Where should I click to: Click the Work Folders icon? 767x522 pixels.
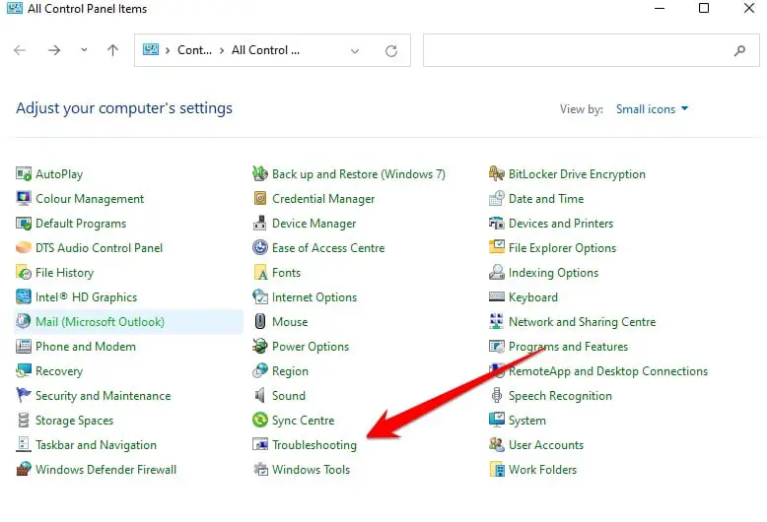tap(497, 469)
